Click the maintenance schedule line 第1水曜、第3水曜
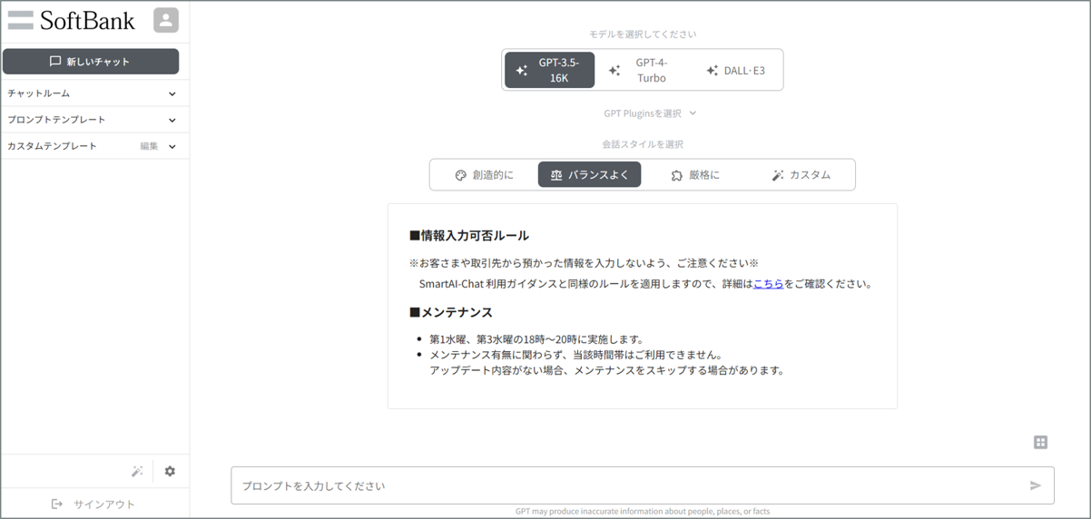 click(x=536, y=339)
